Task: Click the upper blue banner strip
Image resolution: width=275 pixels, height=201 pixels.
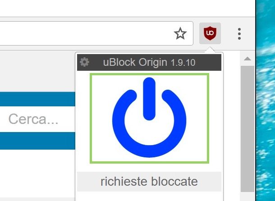Action: (37, 99)
